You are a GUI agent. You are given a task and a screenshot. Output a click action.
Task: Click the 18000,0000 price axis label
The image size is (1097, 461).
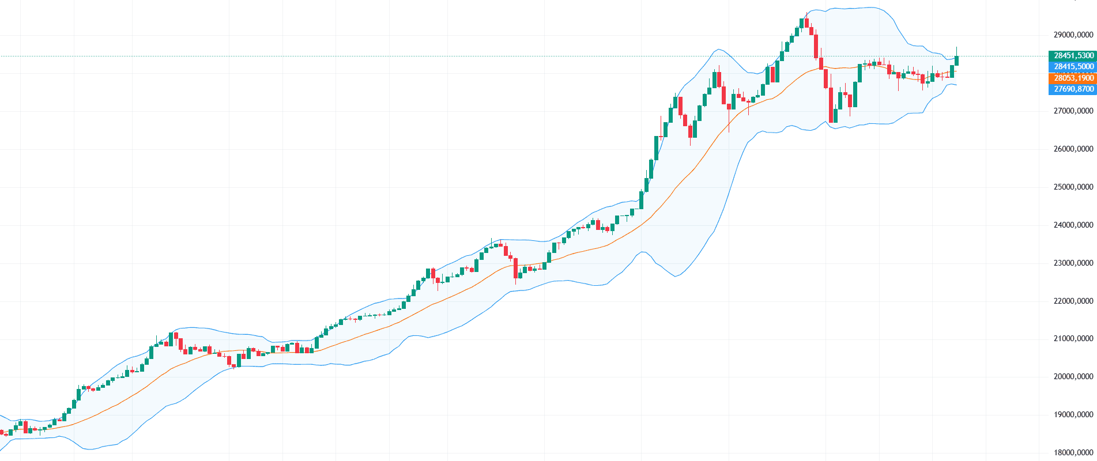click(1073, 453)
